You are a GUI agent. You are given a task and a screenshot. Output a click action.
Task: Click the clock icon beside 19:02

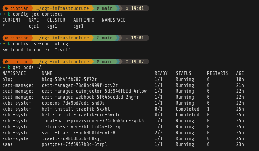[127, 62]
